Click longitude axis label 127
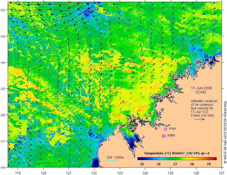 coord(222,173)
